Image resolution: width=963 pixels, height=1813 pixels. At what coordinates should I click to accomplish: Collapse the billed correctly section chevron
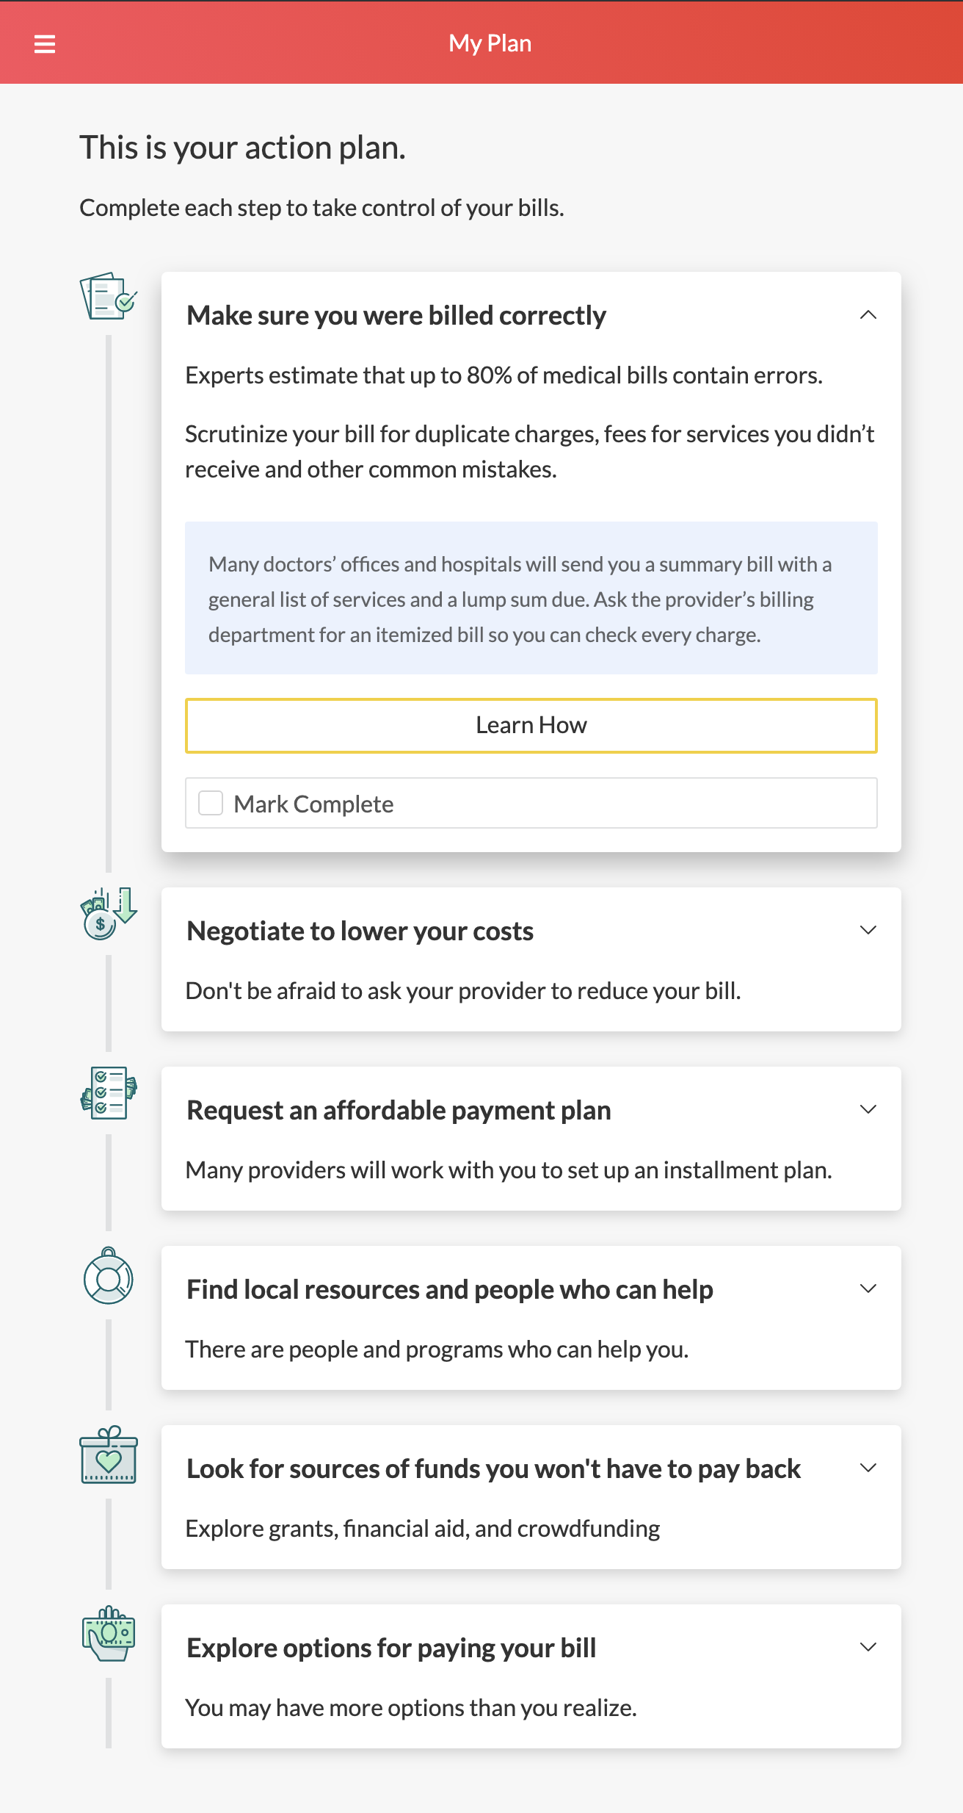(868, 315)
